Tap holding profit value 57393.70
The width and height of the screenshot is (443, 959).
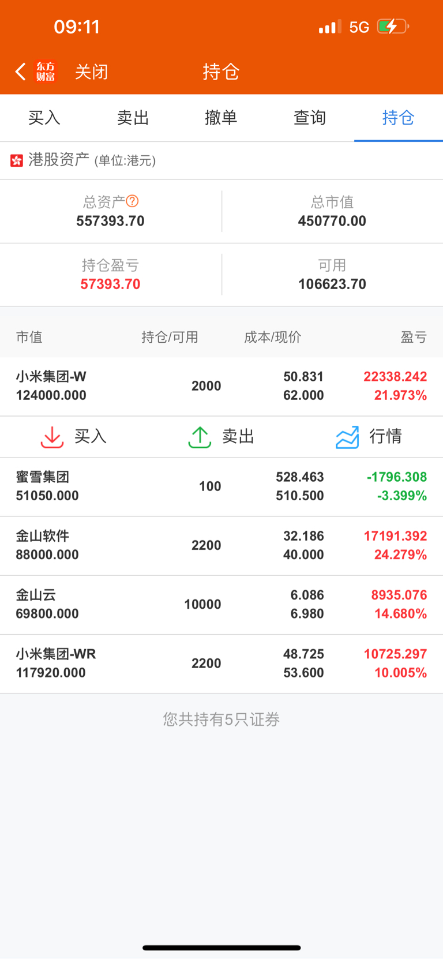[110, 284]
